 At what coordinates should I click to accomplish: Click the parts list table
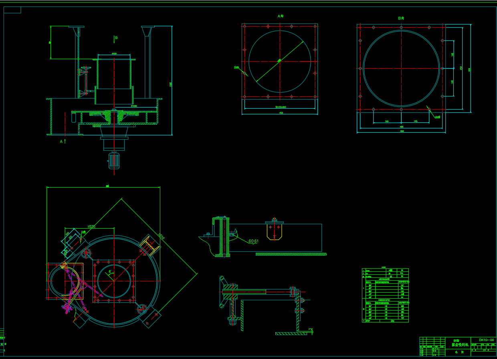coord(385,295)
